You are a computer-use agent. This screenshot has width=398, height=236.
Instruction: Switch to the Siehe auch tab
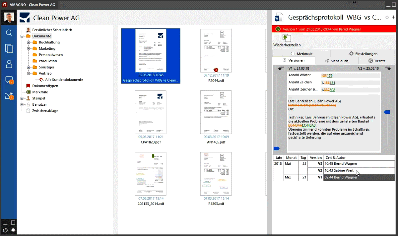(x=336, y=61)
